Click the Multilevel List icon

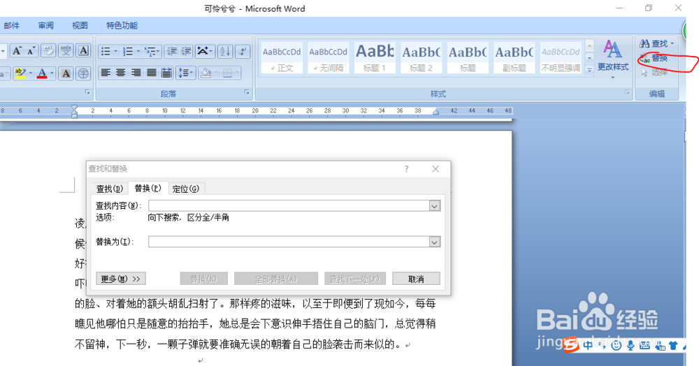pyautogui.click(x=150, y=52)
